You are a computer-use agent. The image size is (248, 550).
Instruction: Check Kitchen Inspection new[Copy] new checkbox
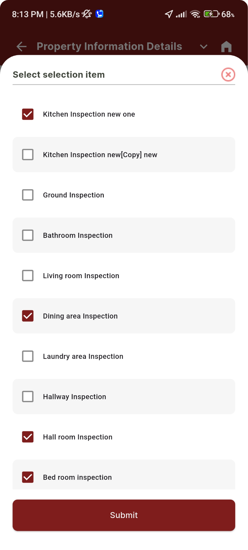coord(28,155)
